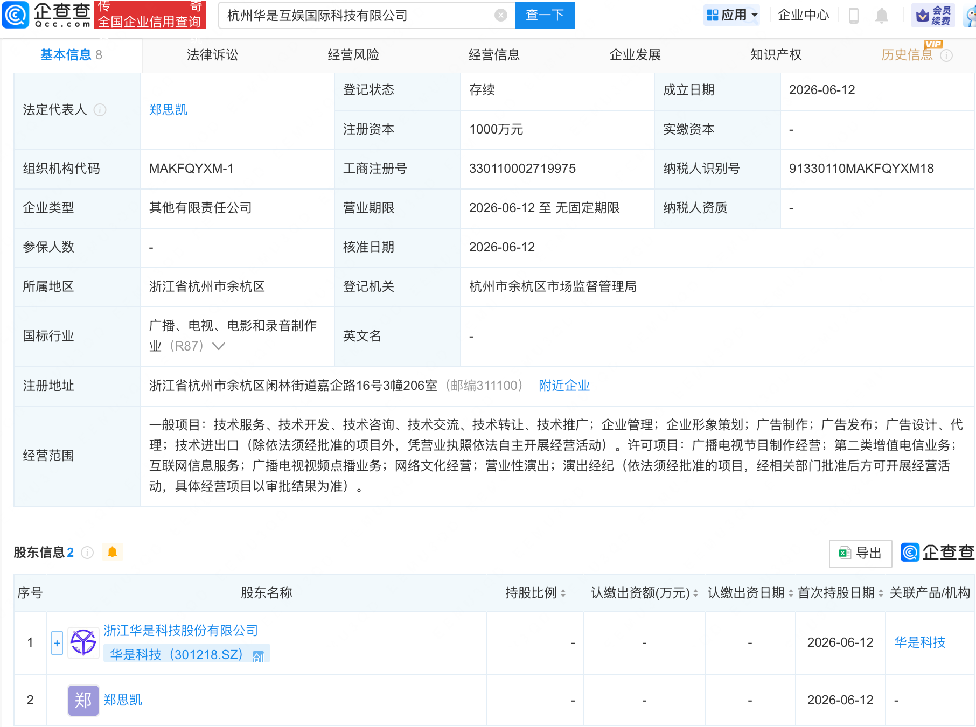The image size is (976, 727).
Task: Open the 企业发展 tab
Action: coord(635,55)
